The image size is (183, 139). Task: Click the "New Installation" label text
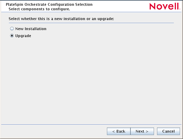click(31, 29)
